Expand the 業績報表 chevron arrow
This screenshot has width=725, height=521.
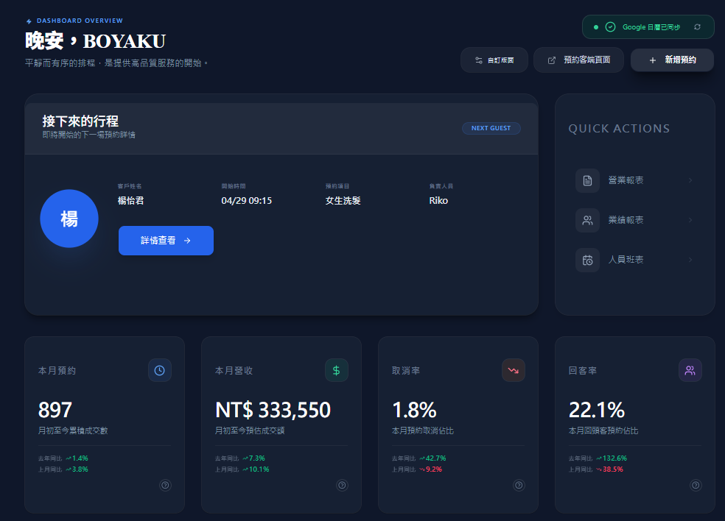(690, 220)
